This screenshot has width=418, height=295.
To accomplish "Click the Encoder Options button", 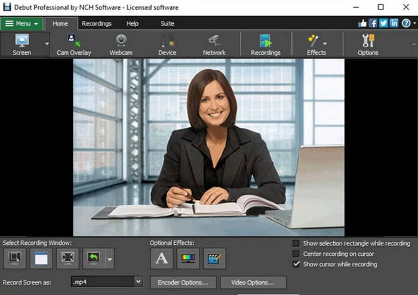I will click(x=183, y=282).
